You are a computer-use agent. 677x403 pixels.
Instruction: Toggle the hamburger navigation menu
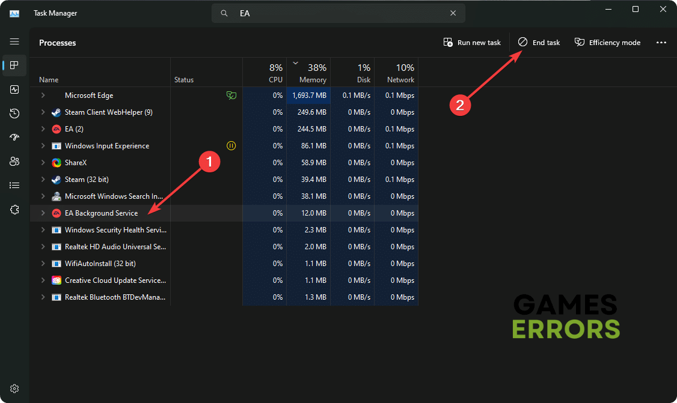14,41
